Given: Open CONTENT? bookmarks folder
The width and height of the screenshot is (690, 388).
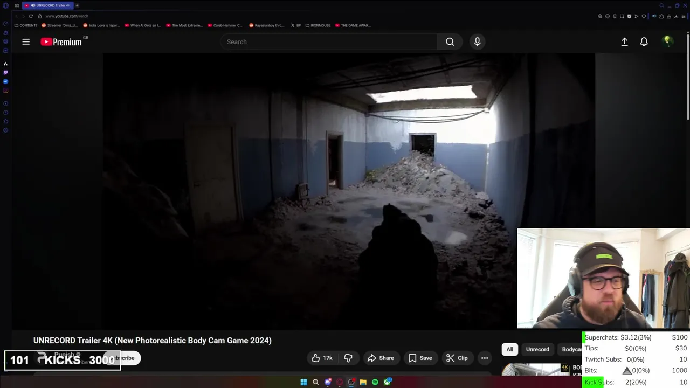Looking at the screenshot, I should 26,25.
